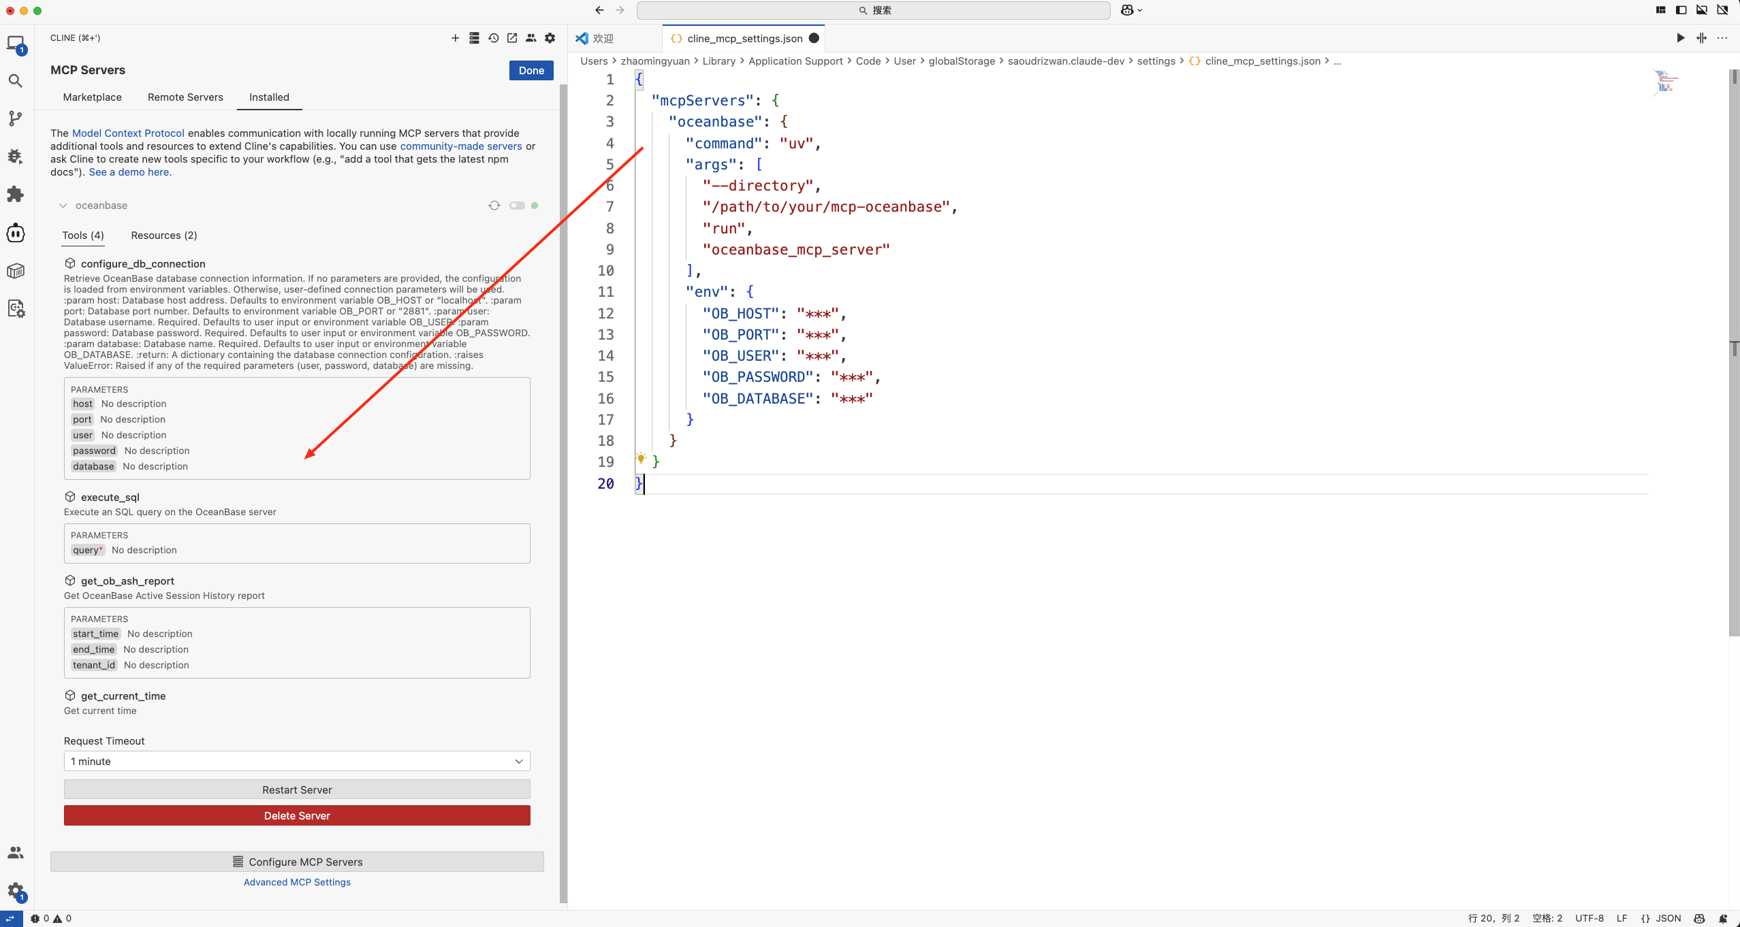Open Source Control in the activity bar
1740x927 pixels.
click(x=16, y=118)
